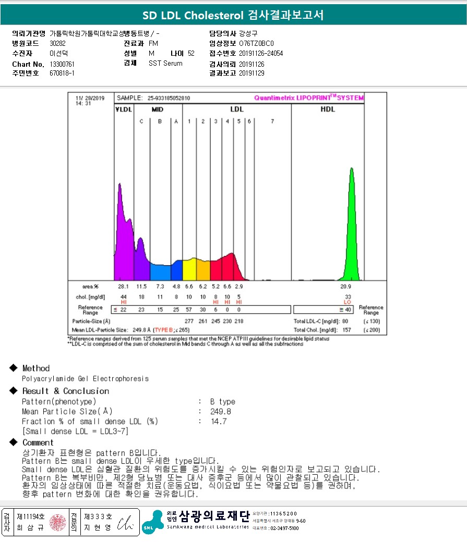The width and height of the screenshot is (467, 542).
Task: Click the yellow LDL 1 band
Action: pyautogui.click(x=189, y=269)
